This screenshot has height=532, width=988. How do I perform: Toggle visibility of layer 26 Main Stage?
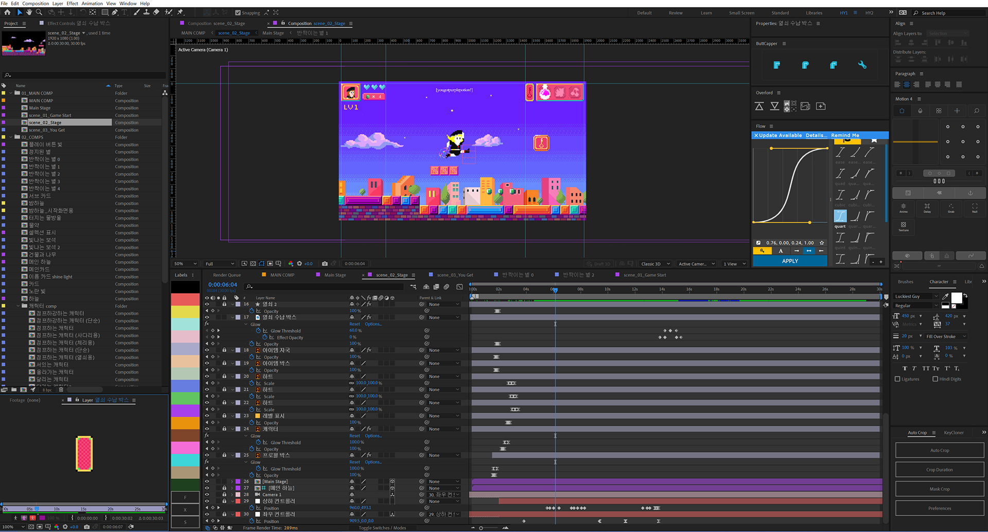pos(207,482)
